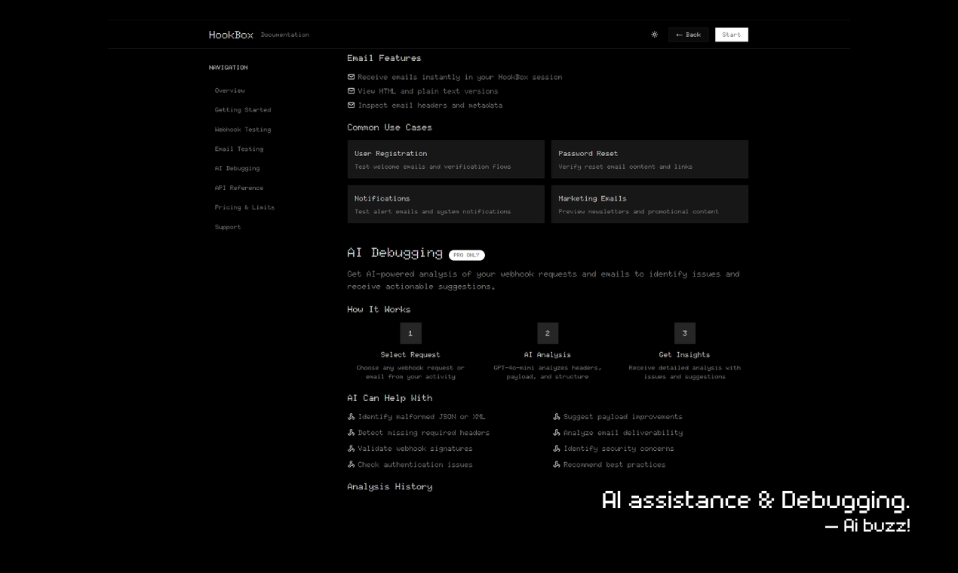Open the Email Testing nav link
This screenshot has width=958, height=573.
tap(238, 149)
